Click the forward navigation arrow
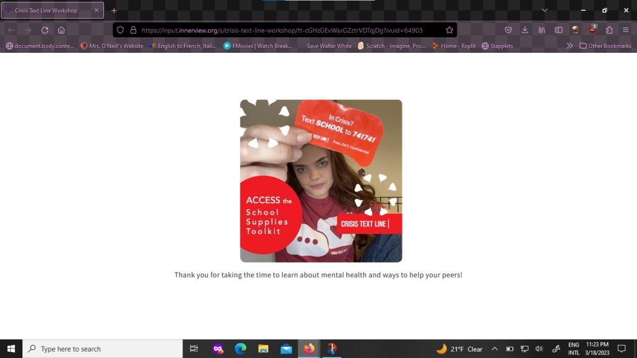This screenshot has height=358, width=637. pos(28,30)
